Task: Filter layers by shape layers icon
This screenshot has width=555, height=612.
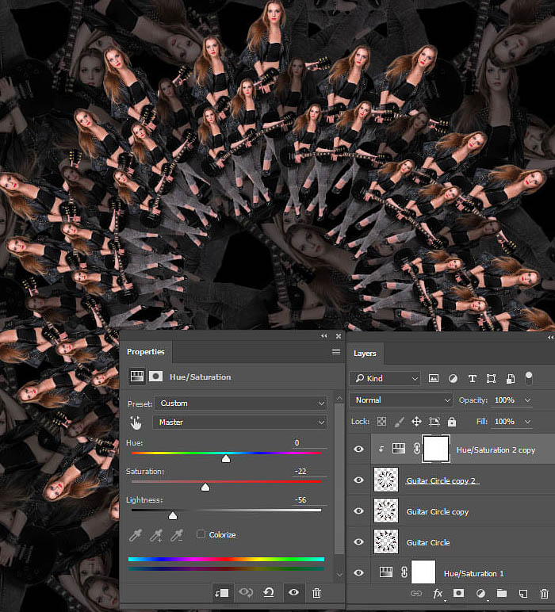Action: pos(491,379)
